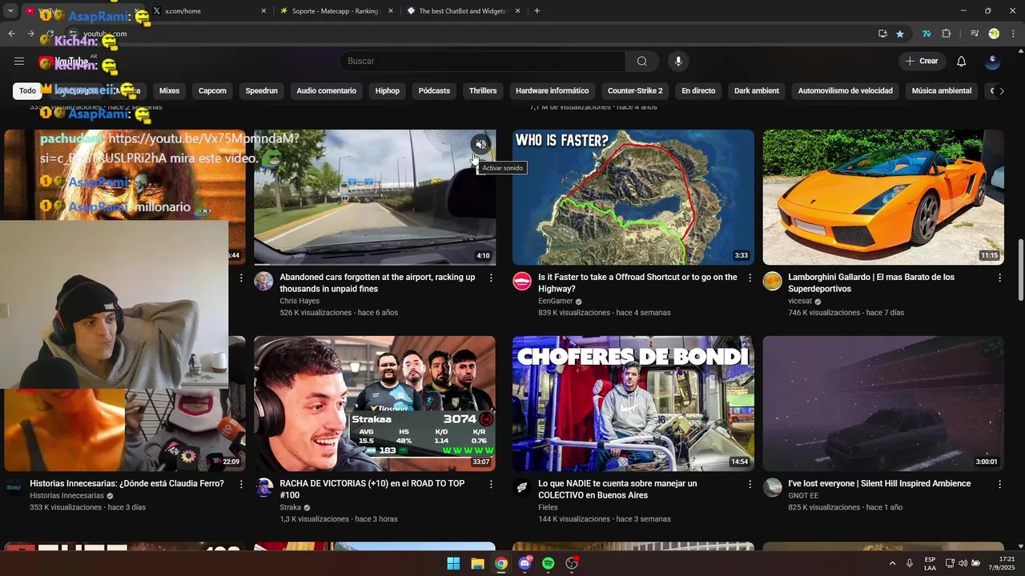
Task: Bookmark page with star icon
Action: tap(900, 34)
